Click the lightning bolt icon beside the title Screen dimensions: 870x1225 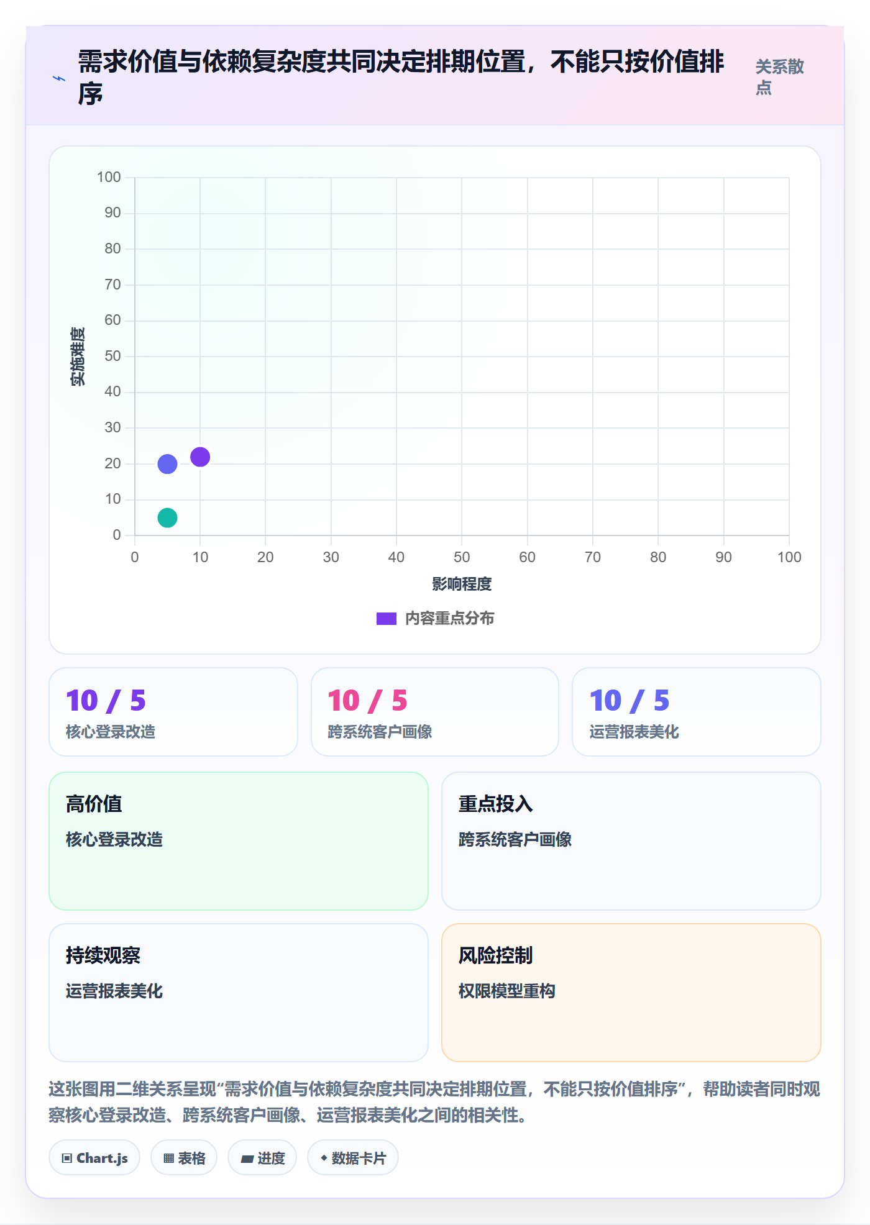(x=59, y=78)
